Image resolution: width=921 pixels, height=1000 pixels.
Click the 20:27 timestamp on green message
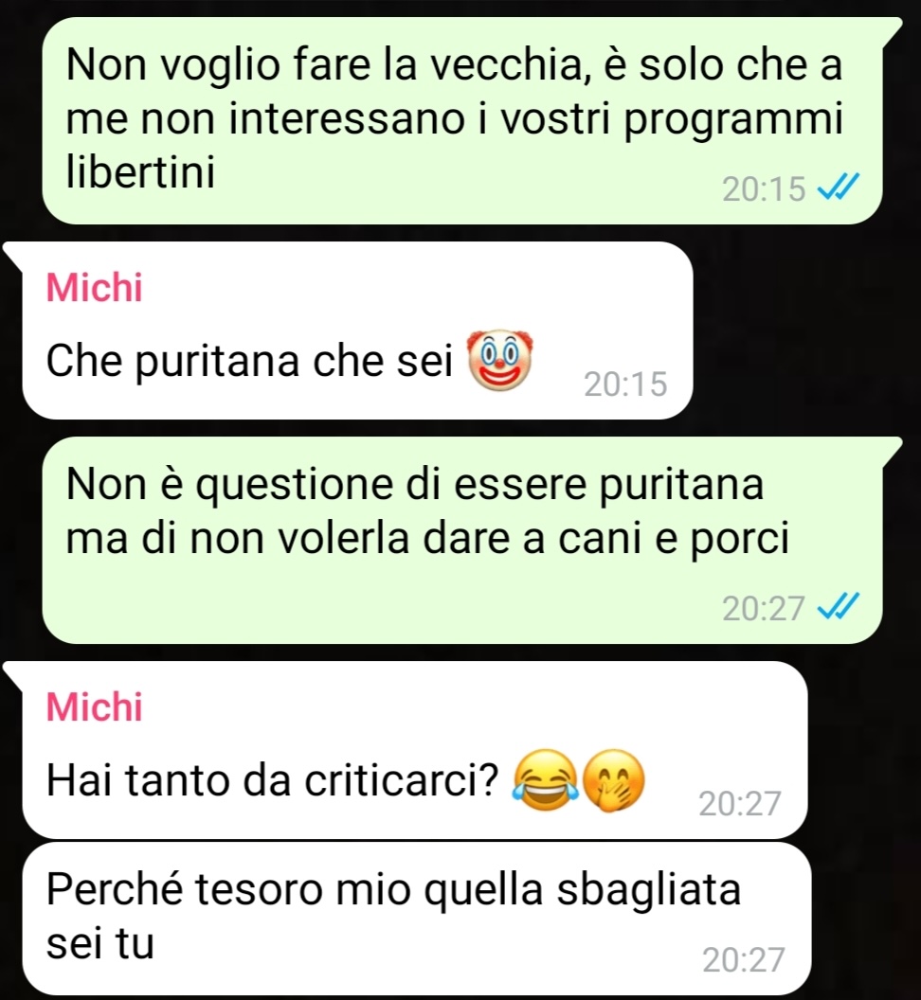(x=764, y=608)
